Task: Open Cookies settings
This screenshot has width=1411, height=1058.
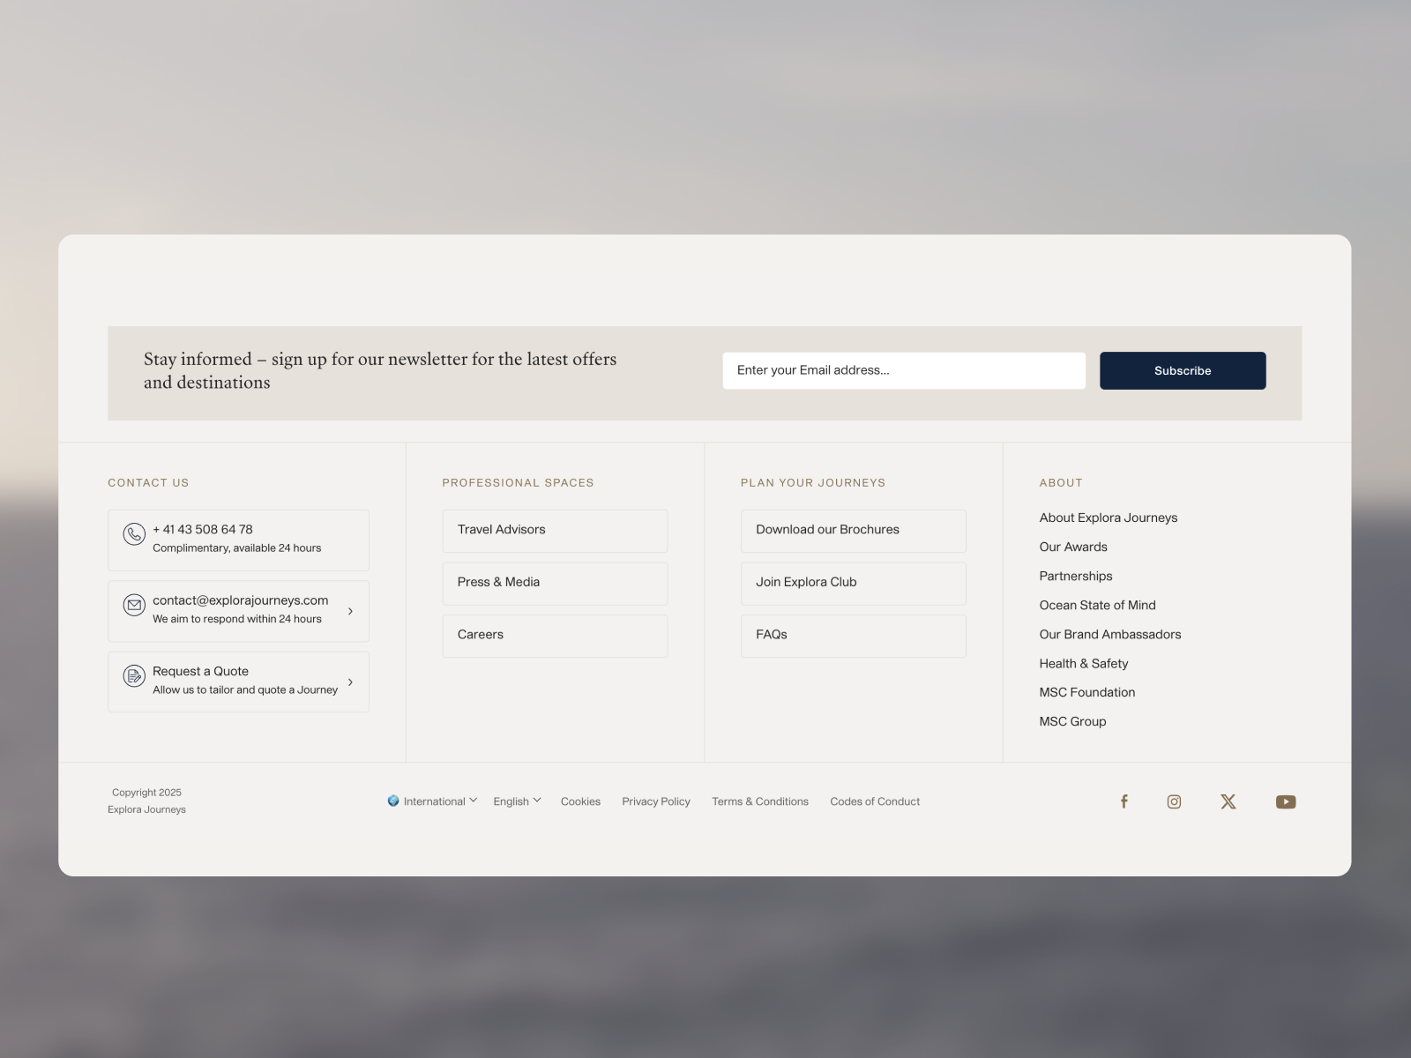Action: pyautogui.click(x=580, y=801)
